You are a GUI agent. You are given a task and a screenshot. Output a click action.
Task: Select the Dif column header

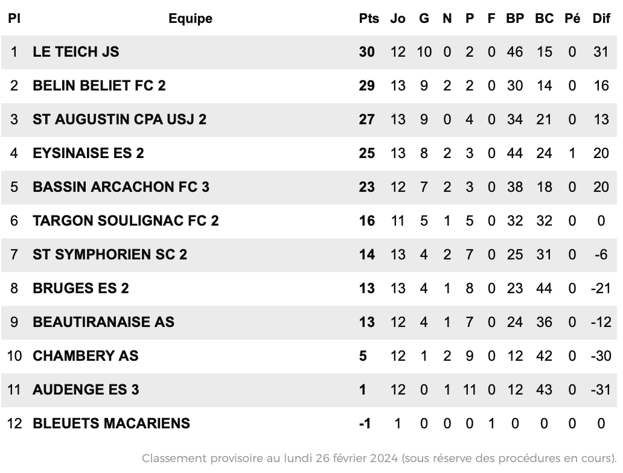click(601, 19)
